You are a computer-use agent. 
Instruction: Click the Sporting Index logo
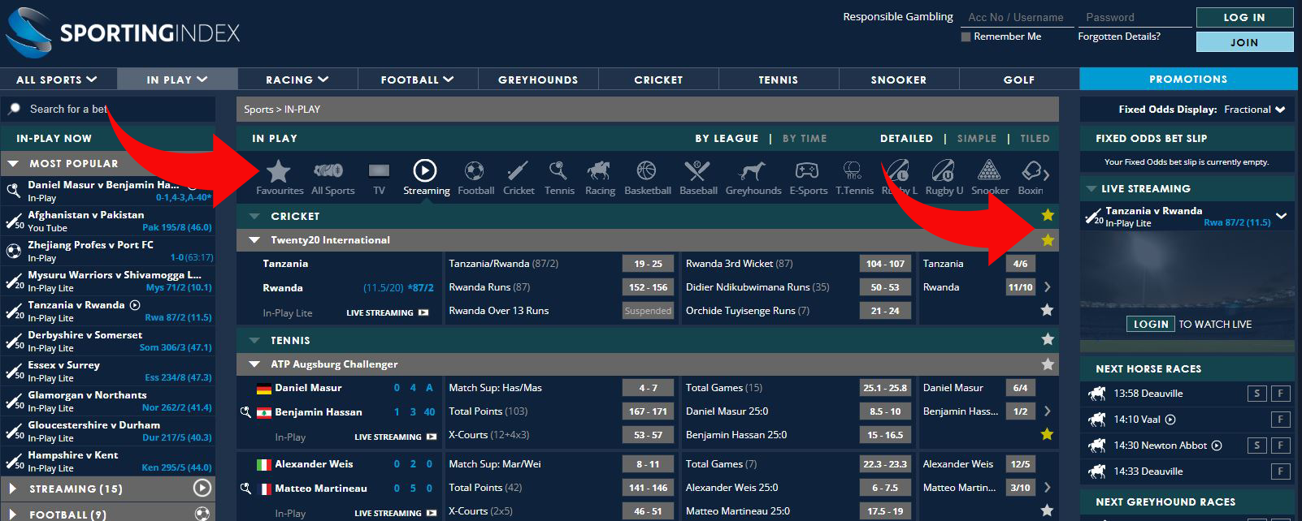[124, 32]
